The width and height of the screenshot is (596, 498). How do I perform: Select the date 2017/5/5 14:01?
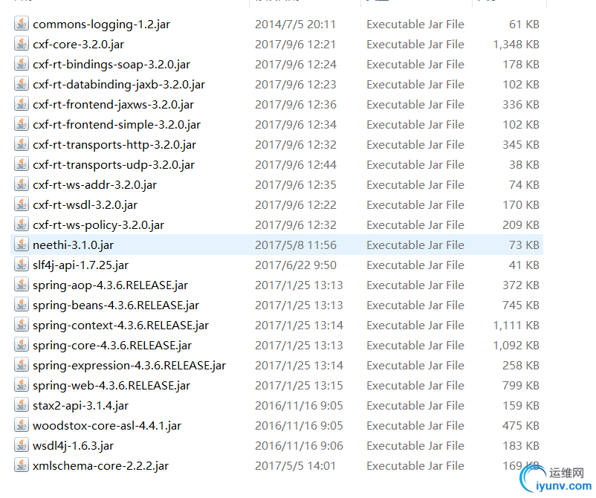[x=295, y=467]
